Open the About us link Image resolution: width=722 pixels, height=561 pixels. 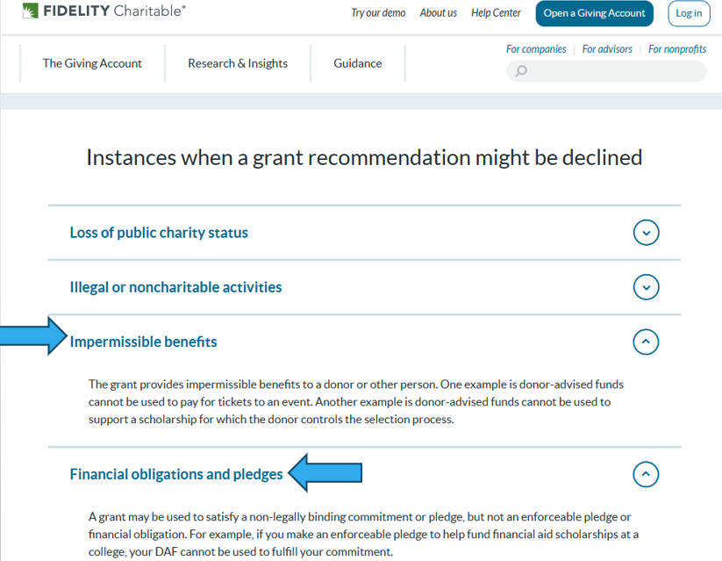click(439, 13)
